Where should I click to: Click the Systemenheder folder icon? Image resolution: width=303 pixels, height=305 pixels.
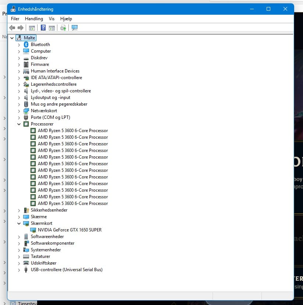pyautogui.click(x=26, y=250)
